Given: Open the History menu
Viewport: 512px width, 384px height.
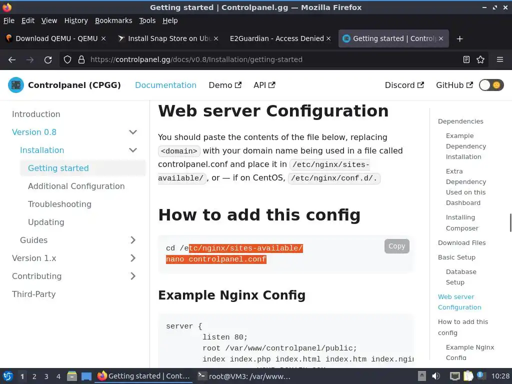Looking at the screenshot, I should coord(76,20).
